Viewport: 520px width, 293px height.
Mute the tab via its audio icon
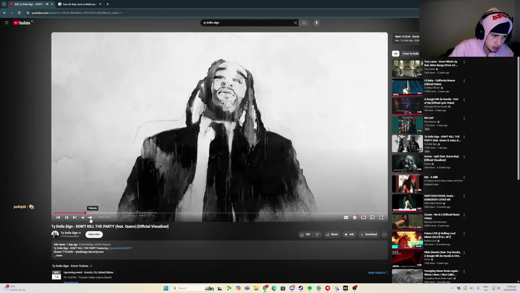(47, 4)
